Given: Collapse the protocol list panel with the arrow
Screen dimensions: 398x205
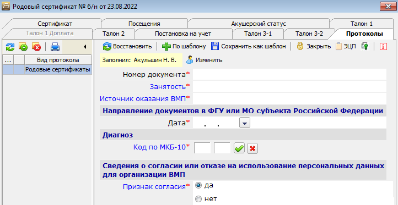Looking at the screenshot, I should click(85, 47).
